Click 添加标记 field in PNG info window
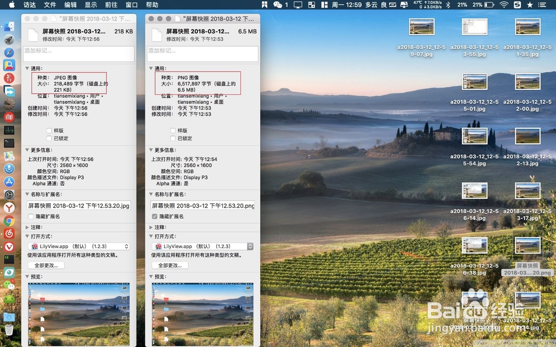Screen dimensions: 556x347 [x=202, y=54]
